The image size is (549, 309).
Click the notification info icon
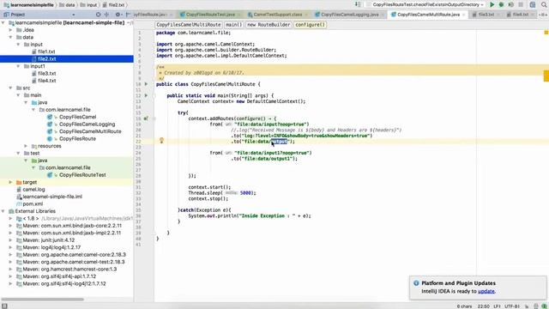[x=416, y=283]
